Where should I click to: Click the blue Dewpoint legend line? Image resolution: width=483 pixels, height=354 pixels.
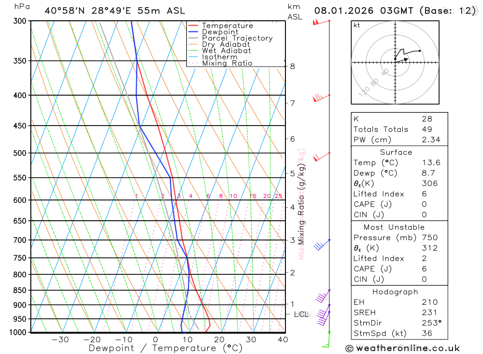point(193,32)
